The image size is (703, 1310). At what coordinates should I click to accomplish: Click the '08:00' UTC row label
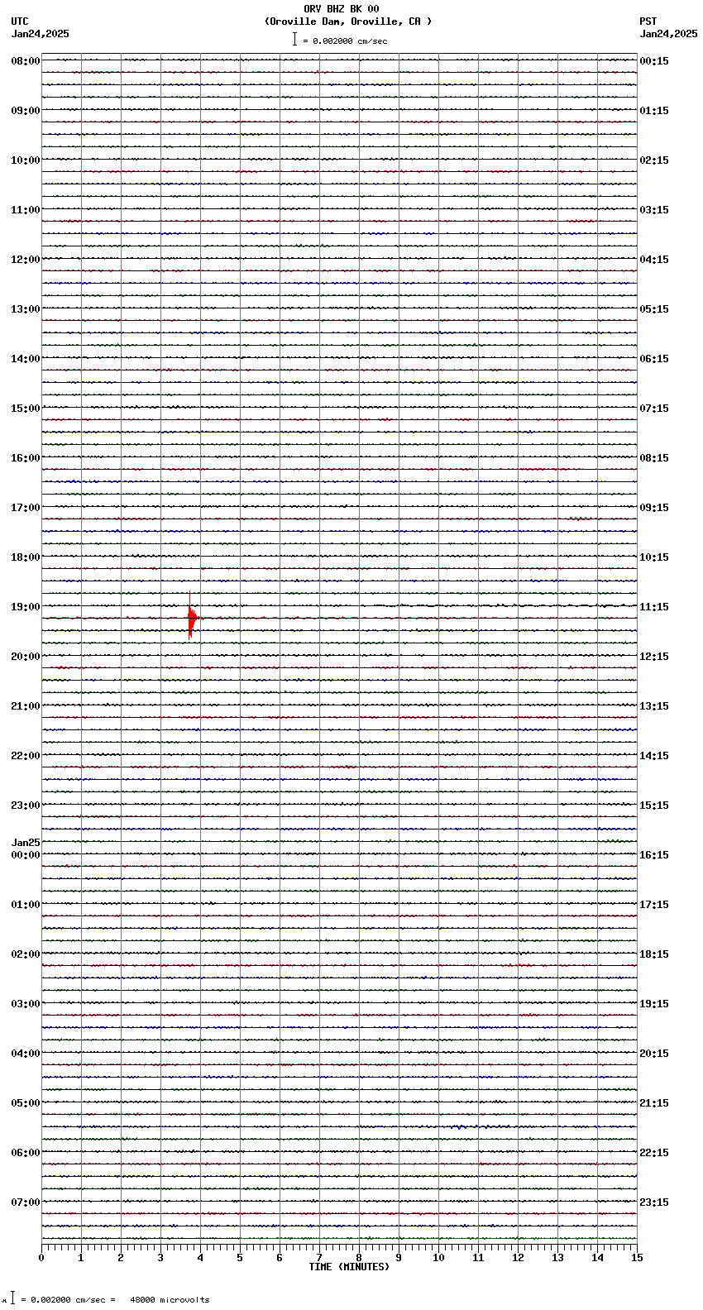[26, 61]
